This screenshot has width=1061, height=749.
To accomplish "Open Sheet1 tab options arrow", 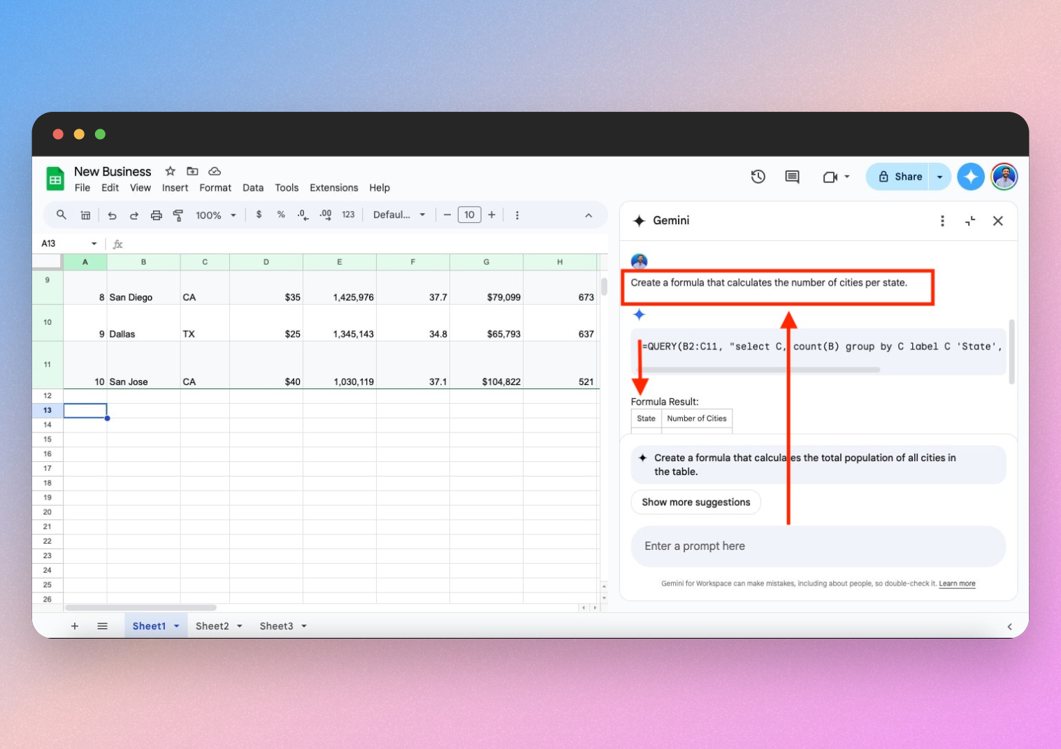I will (176, 626).
